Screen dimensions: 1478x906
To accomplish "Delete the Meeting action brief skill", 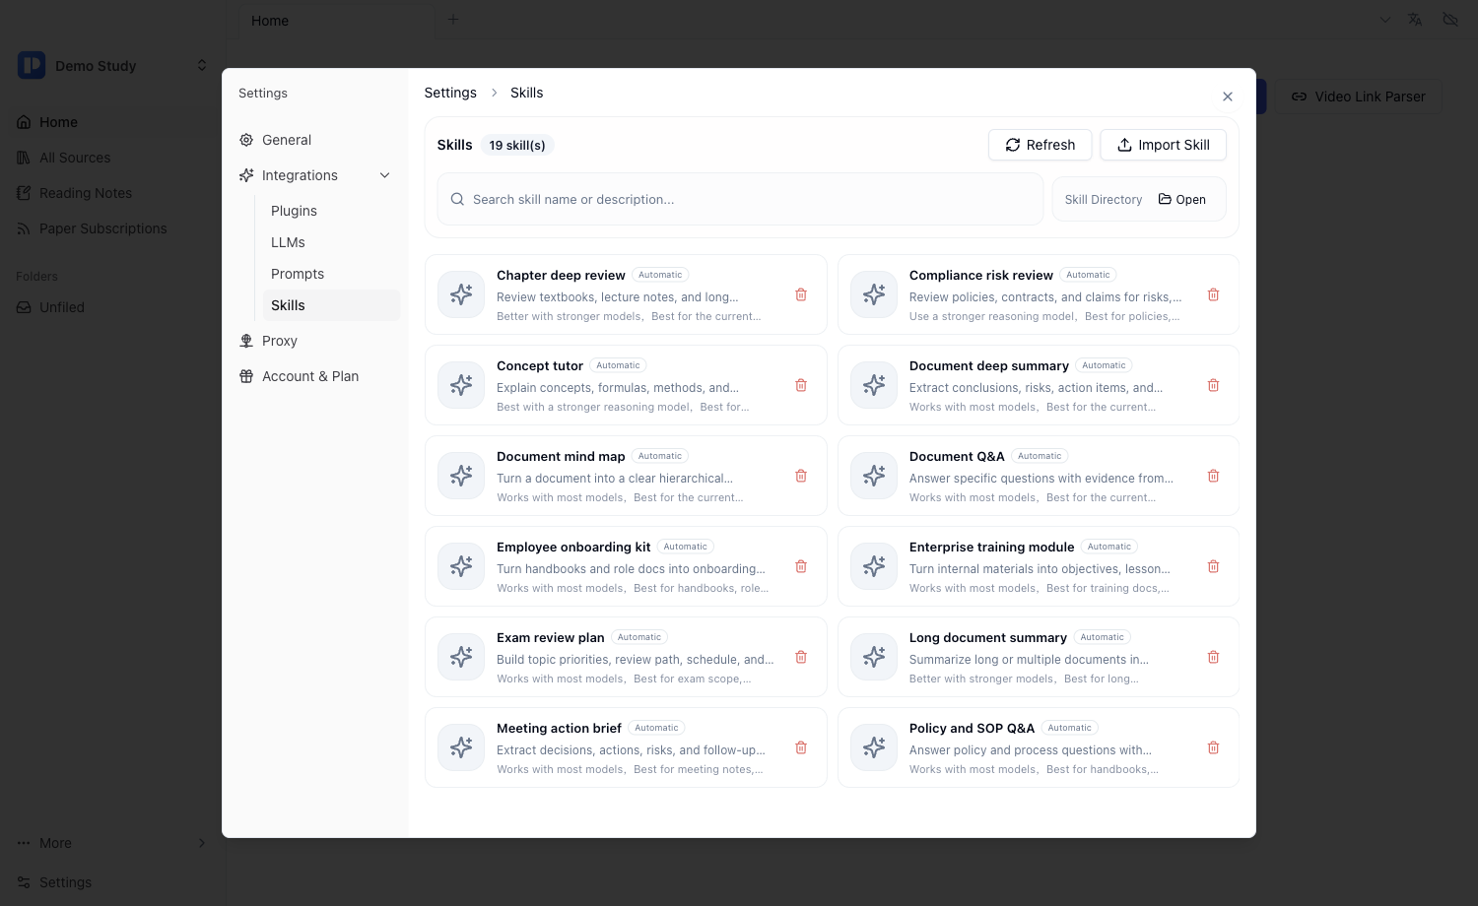I will click(x=801, y=747).
